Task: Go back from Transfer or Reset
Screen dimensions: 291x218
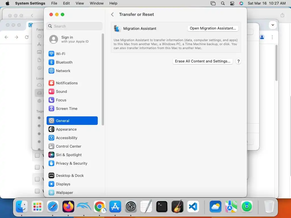Action: (x=112, y=14)
